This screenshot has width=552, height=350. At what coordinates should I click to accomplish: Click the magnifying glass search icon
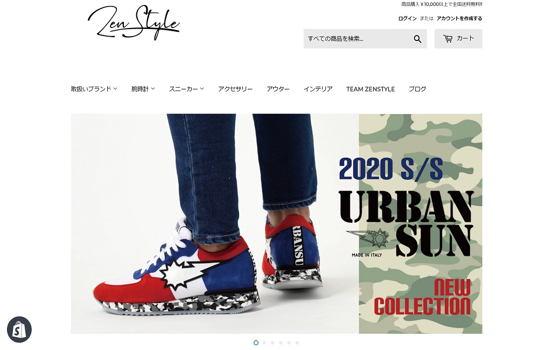point(417,39)
